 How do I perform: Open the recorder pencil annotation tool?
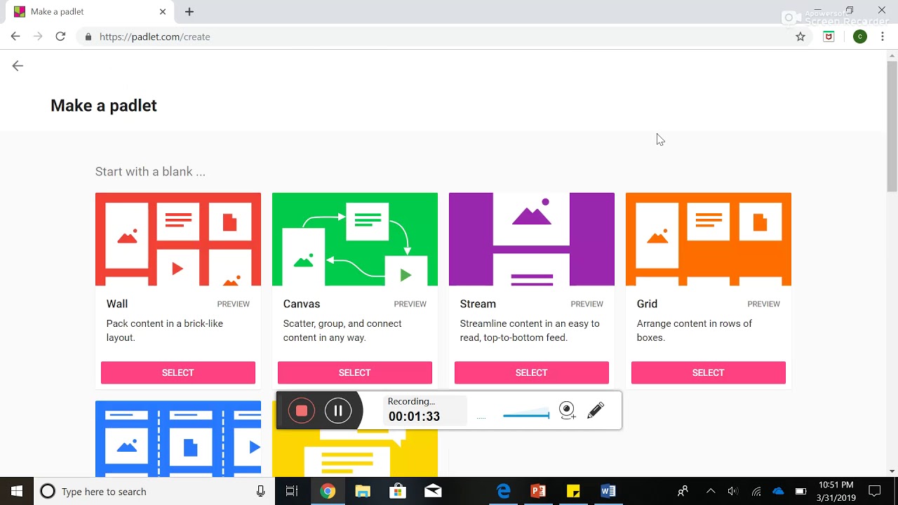[596, 410]
